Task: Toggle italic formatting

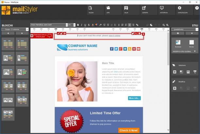Action: [x=81, y=25]
